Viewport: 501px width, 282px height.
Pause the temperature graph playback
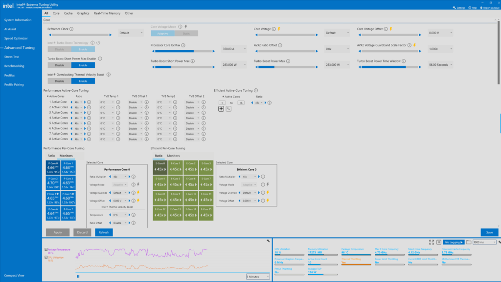click(x=78, y=276)
